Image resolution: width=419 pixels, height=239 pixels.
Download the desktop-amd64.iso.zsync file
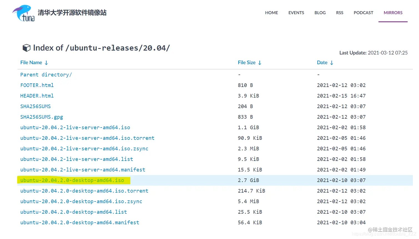(x=81, y=201)
